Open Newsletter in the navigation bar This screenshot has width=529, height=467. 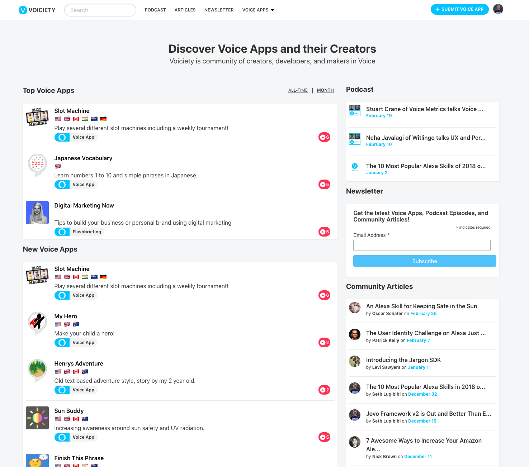[219, 10]
